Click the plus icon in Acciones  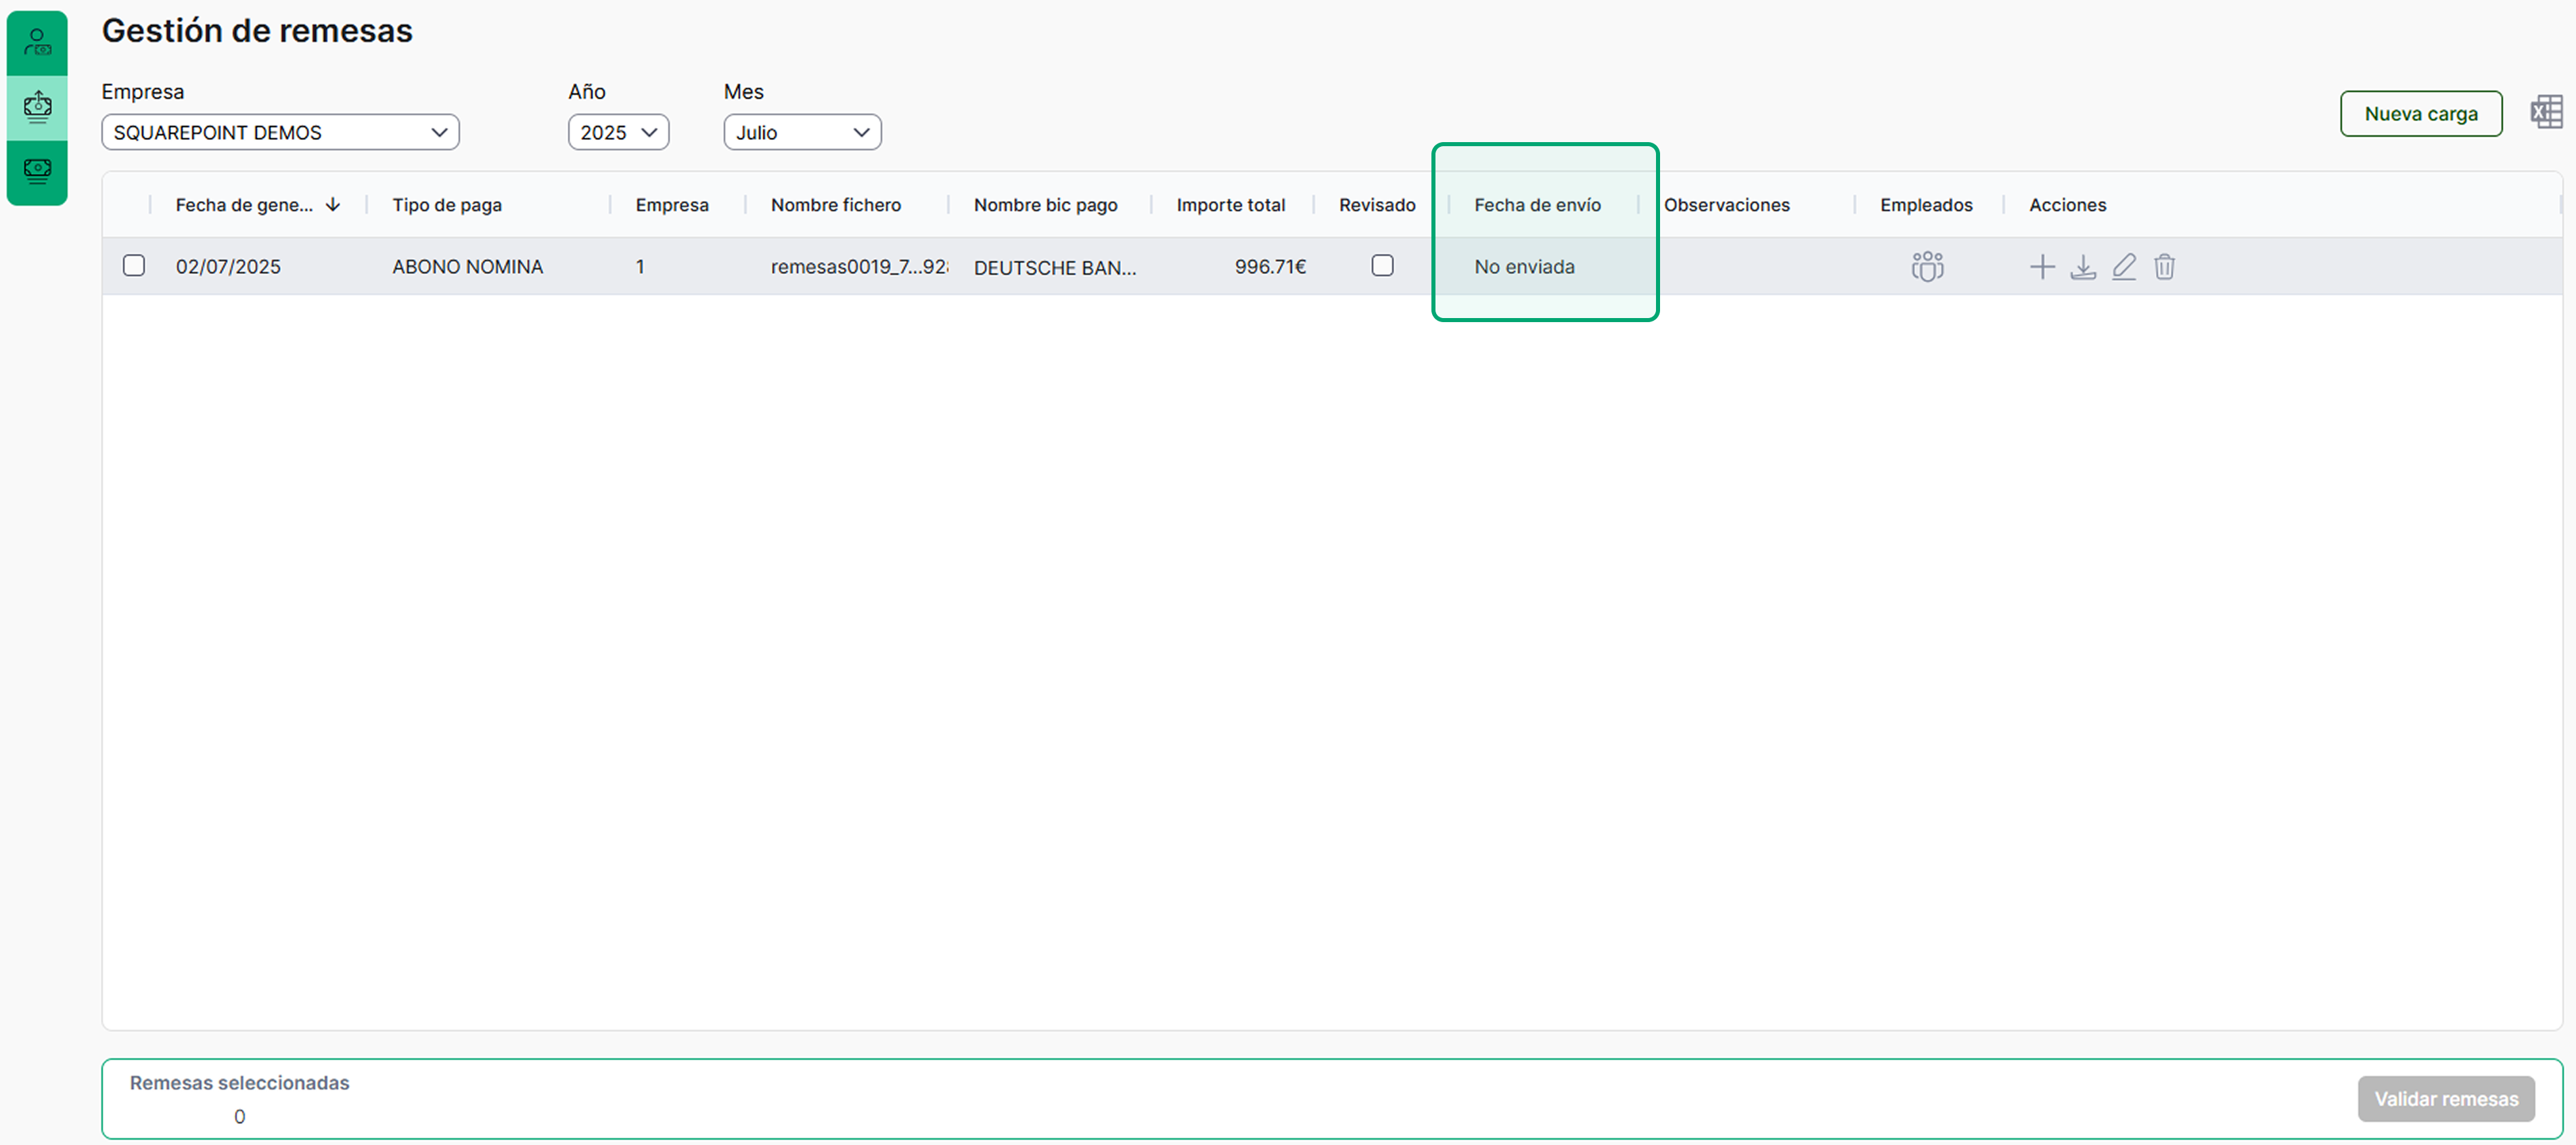pyautogui.click(x=2042, y=266)
